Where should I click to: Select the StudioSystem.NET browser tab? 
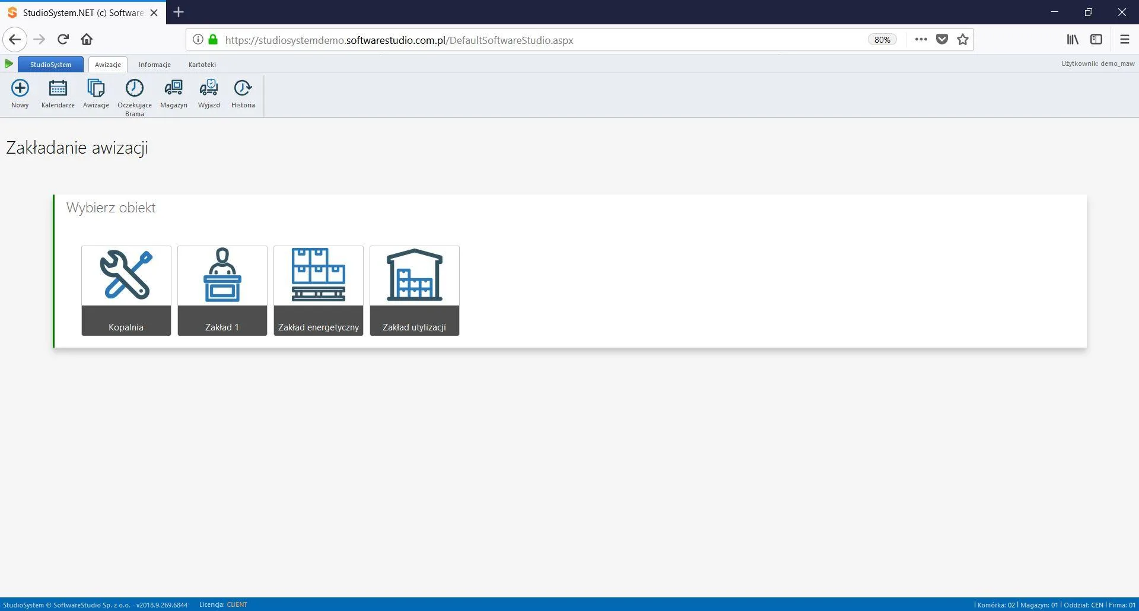(x=83, y=12)
